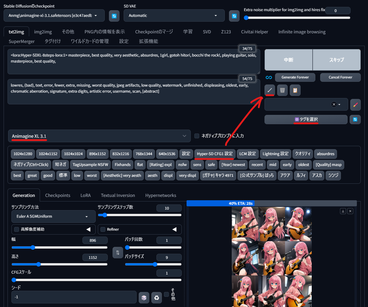Click the trash can clear-prompt icon
The height and width of the screenshot is (307, 368).
(282, 90)
